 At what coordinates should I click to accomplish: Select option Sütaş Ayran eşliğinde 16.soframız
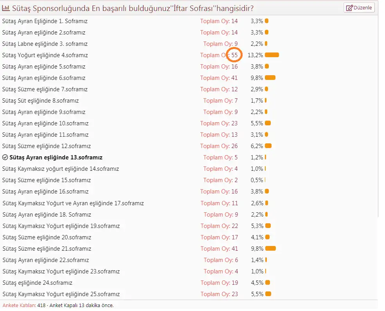click(45, 192)
